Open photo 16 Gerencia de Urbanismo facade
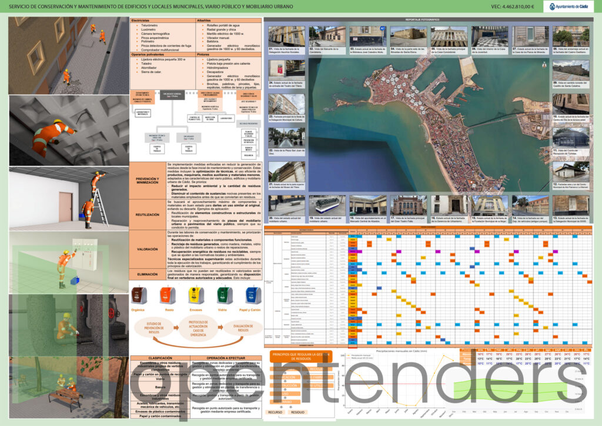Screen dimensions: 602x426 pos(449,205)
